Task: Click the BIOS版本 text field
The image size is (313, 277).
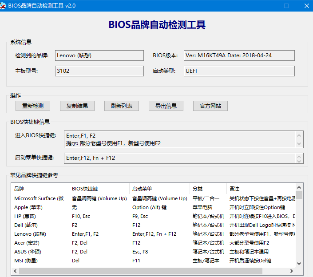Action: [239, 55]
